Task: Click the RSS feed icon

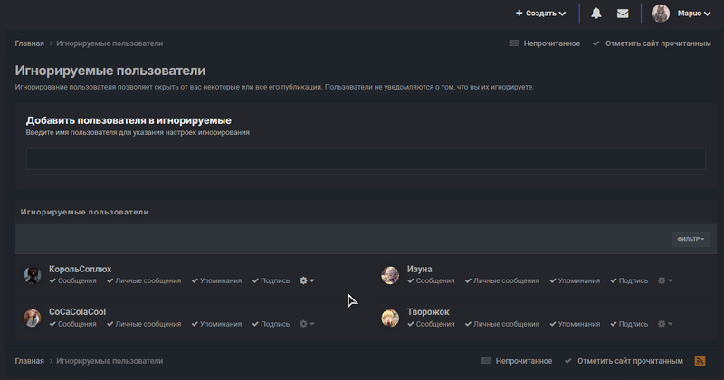Action: pos(700,361)
